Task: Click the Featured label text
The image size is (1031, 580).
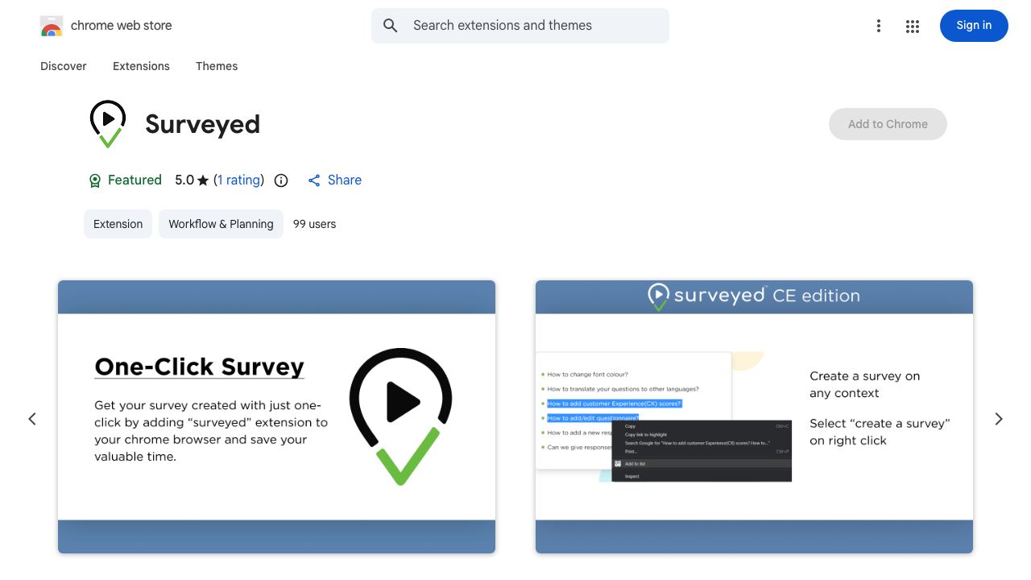Action: 135,180
